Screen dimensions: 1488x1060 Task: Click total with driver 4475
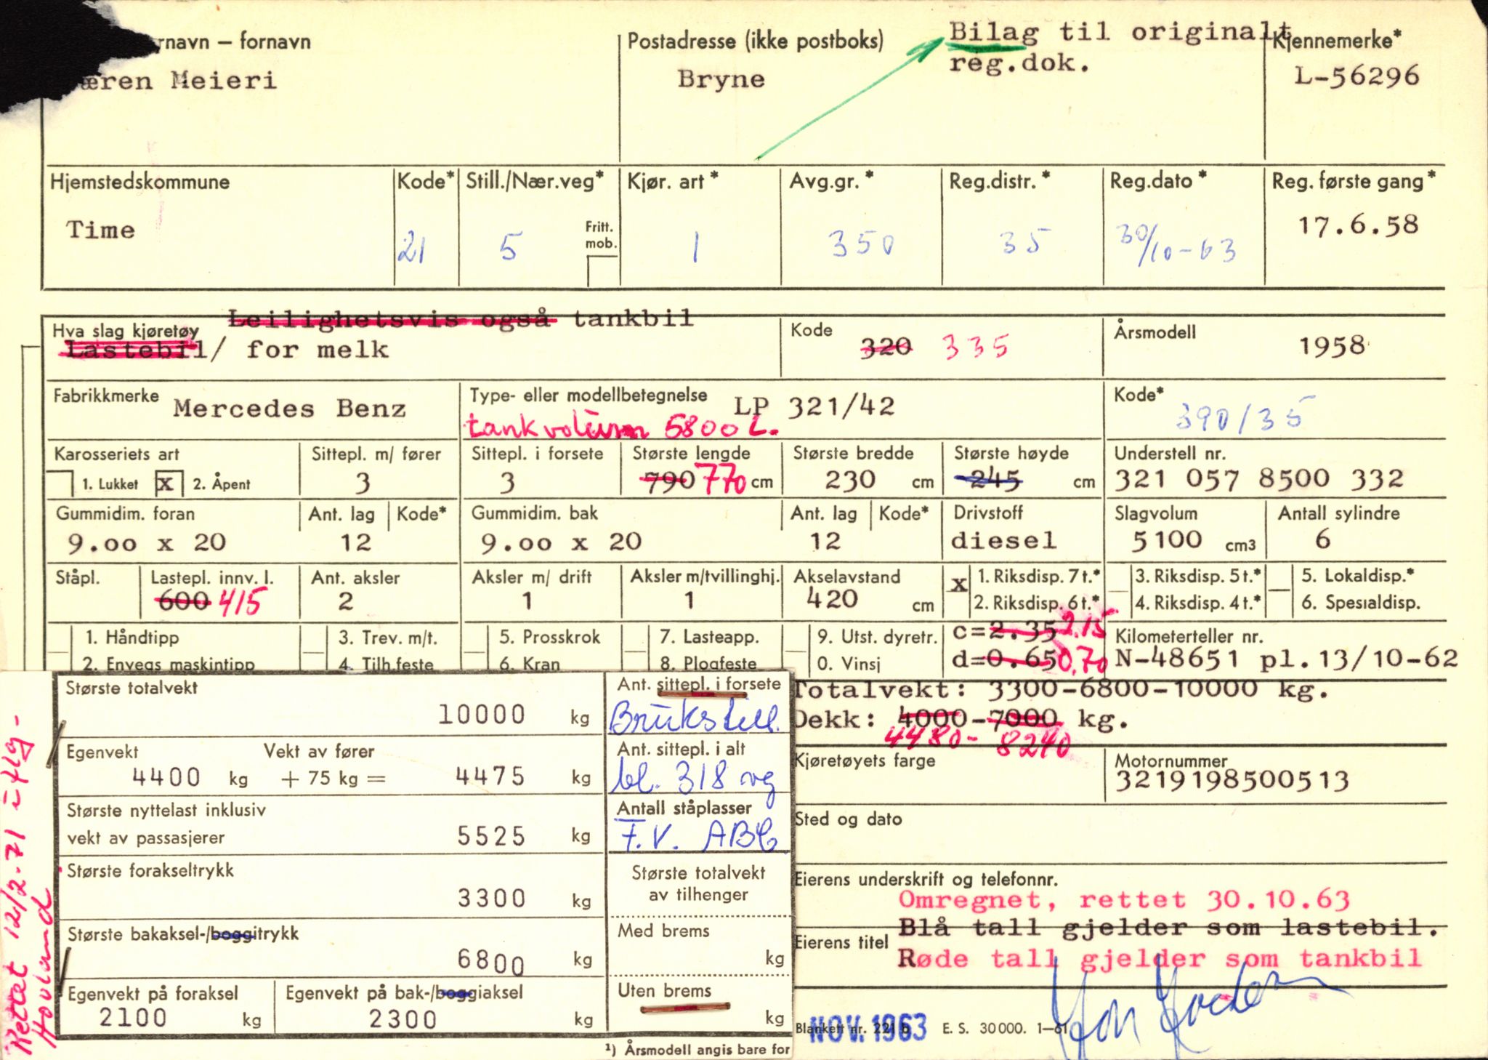490,776
